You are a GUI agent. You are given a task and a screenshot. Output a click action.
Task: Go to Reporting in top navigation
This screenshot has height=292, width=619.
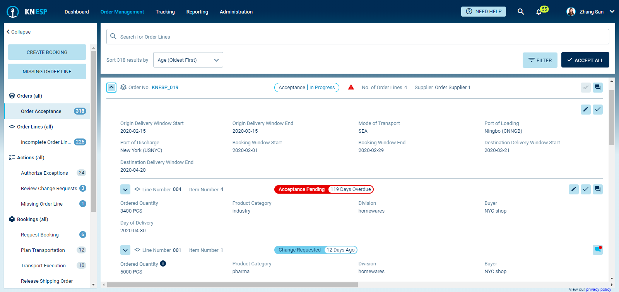pos(197,12)
